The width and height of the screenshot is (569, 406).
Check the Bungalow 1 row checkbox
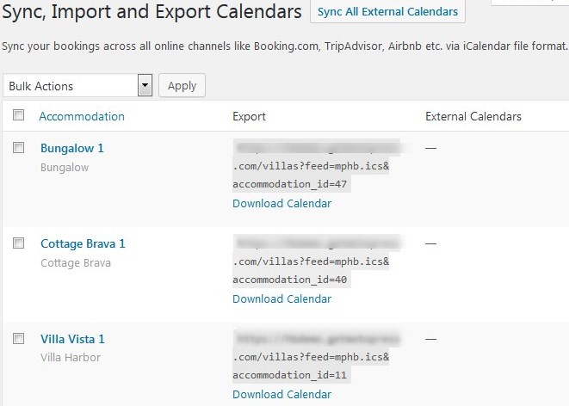18,148
